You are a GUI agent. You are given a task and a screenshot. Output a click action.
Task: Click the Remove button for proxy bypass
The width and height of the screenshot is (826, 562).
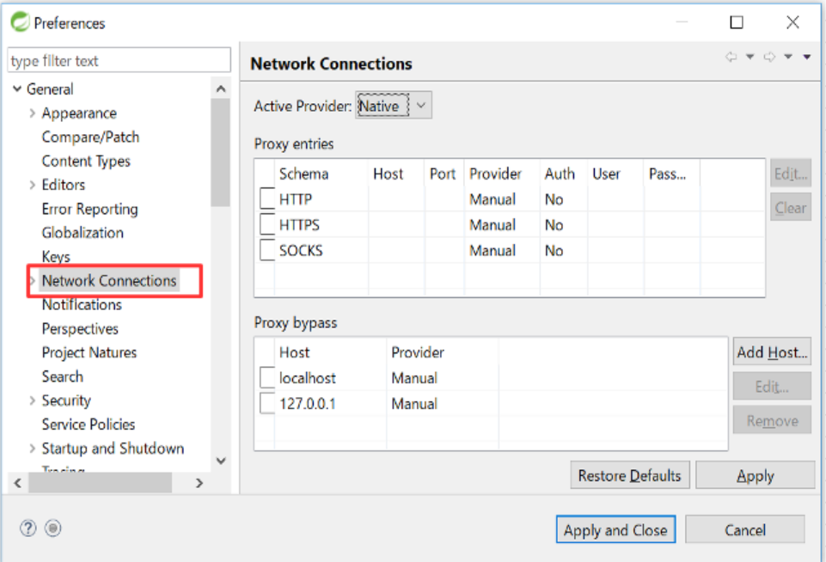[x=772, y=420]
